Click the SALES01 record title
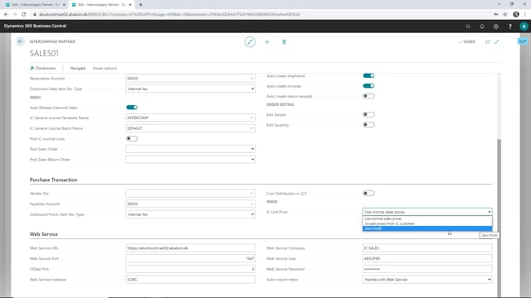 pyautogui.click(x=44, y=53)
